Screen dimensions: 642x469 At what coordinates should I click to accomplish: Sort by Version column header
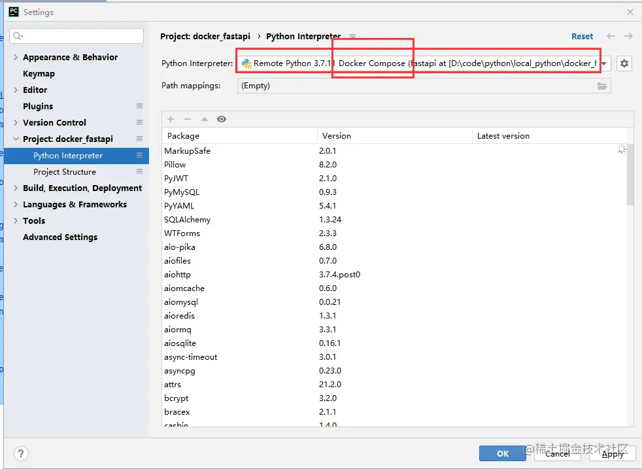point(395,135)
